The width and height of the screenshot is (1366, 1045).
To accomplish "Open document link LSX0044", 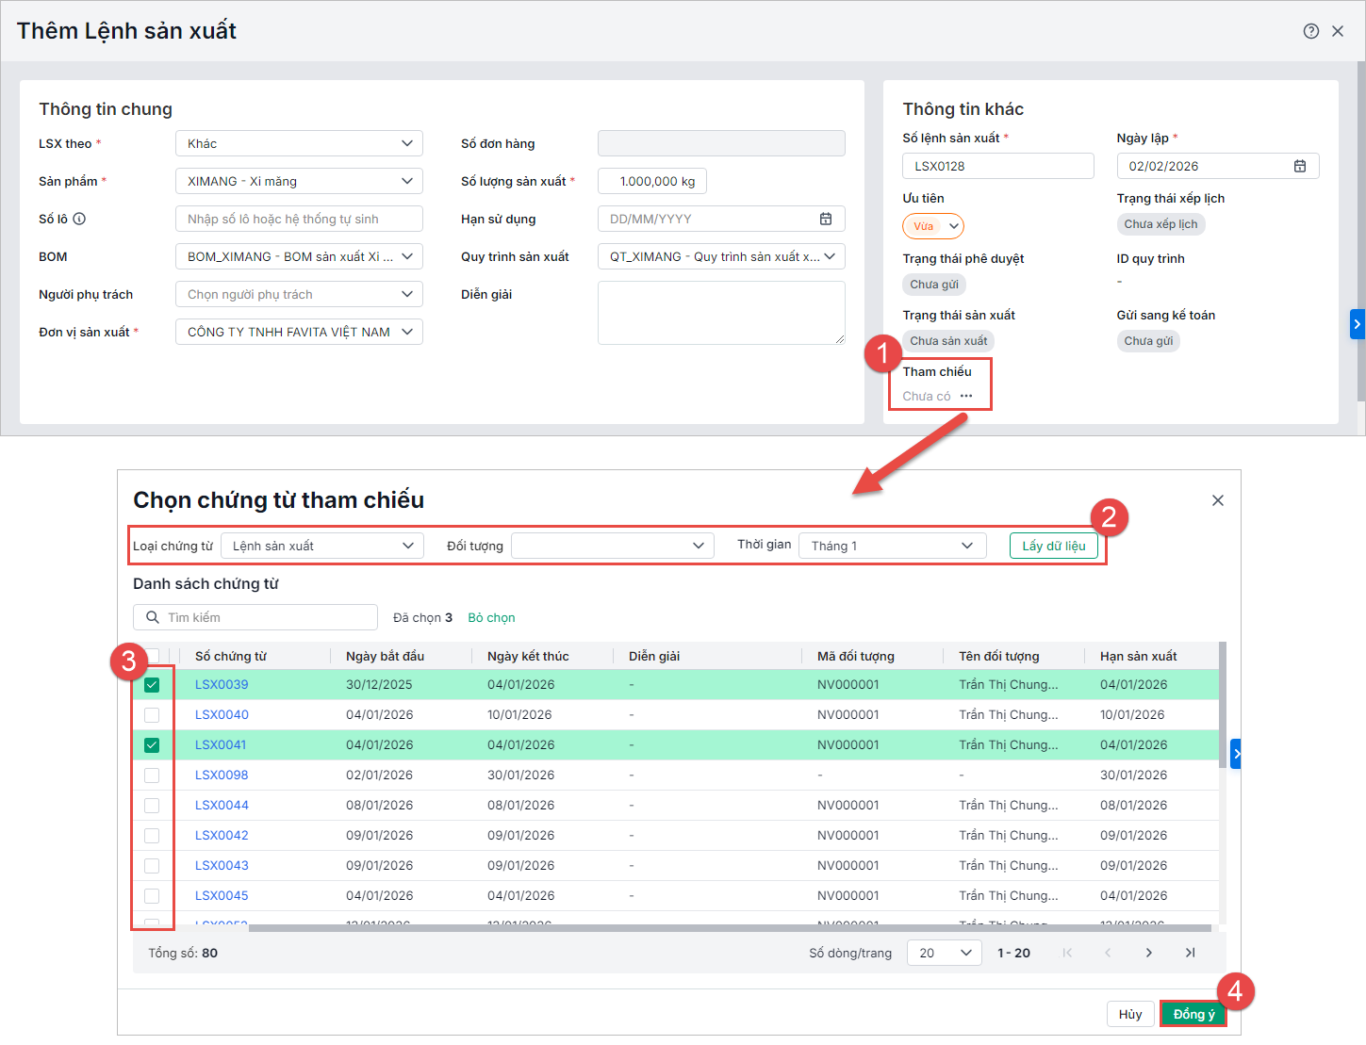I will click(222, 805).
